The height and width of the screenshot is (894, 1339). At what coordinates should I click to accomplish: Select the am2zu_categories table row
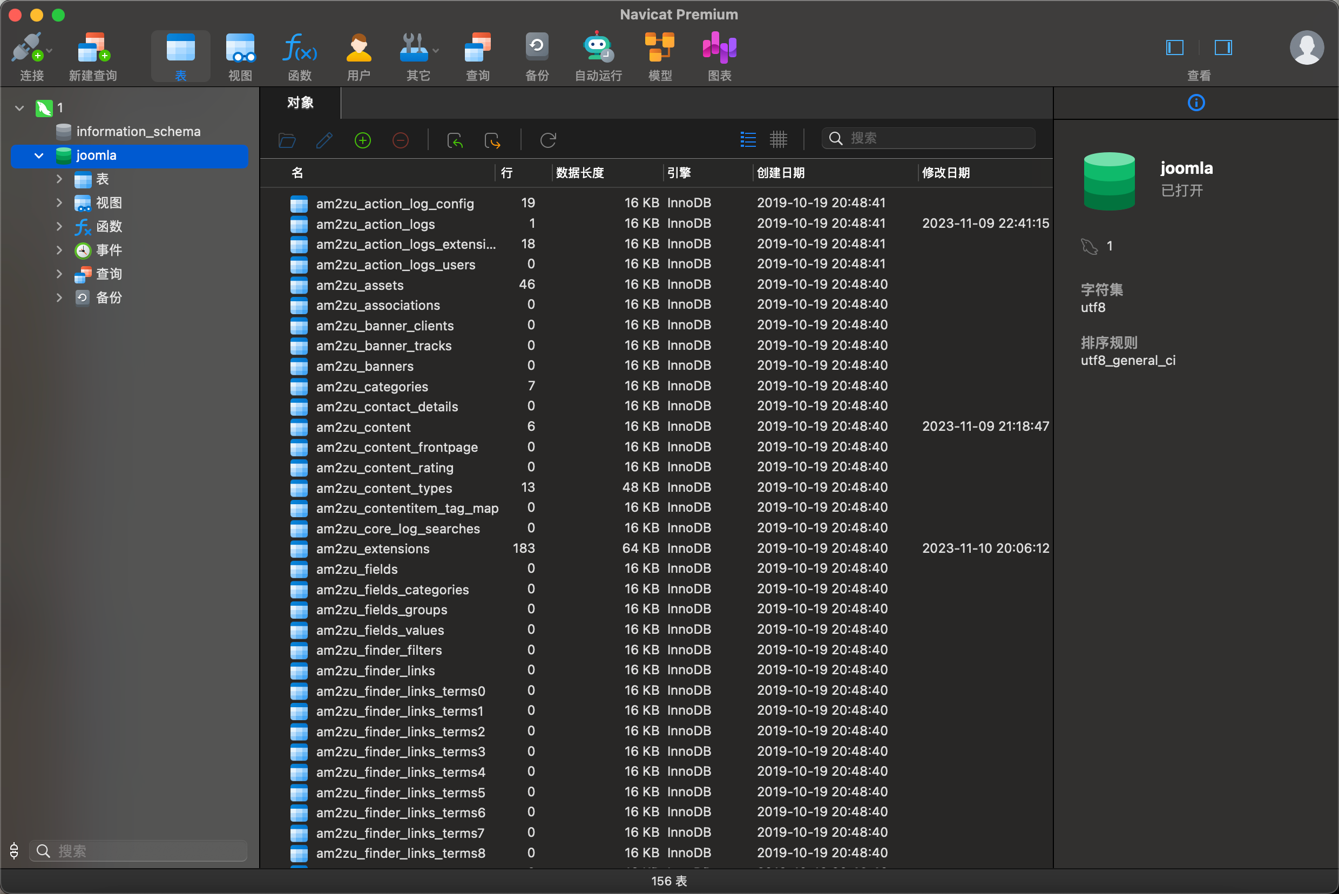(657, 387)
